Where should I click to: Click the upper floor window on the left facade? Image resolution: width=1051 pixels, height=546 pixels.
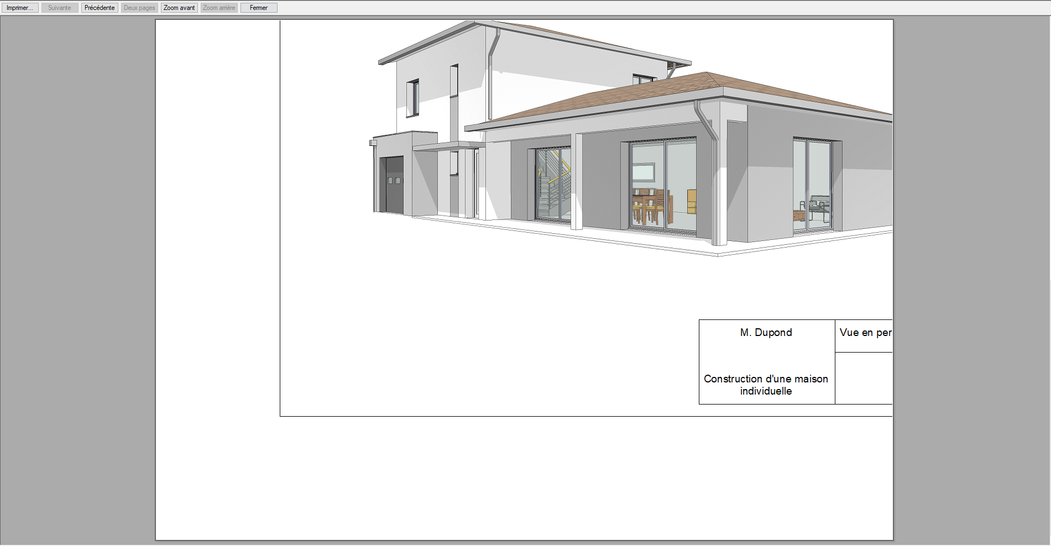[x=412, y=98]
